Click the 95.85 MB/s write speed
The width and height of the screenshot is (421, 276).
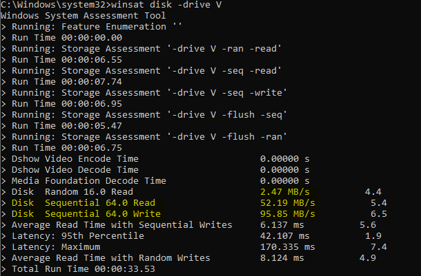click(x=288, y=213)
